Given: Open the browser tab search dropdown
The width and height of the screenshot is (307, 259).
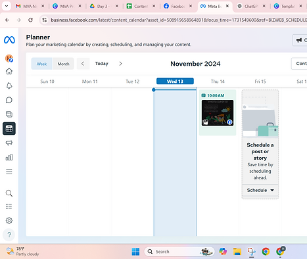Looking at the screenshot, I should click(7, 6).
